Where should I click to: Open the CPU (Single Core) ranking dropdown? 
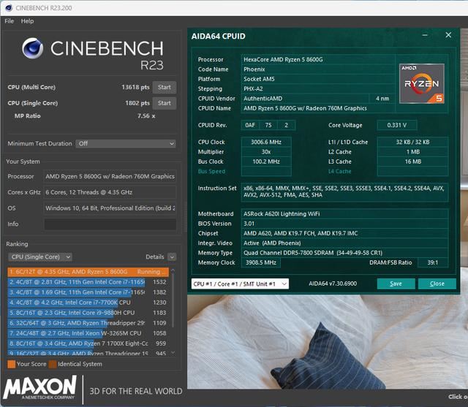39,257
